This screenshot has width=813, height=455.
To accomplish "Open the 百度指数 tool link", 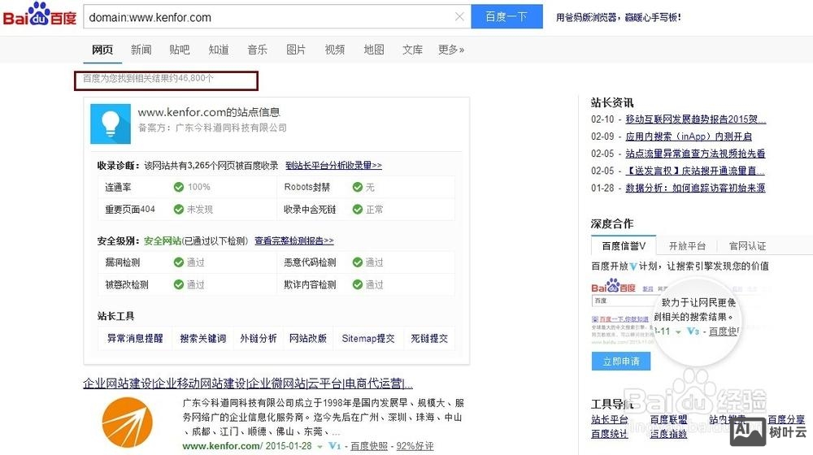I will point(668,434).
